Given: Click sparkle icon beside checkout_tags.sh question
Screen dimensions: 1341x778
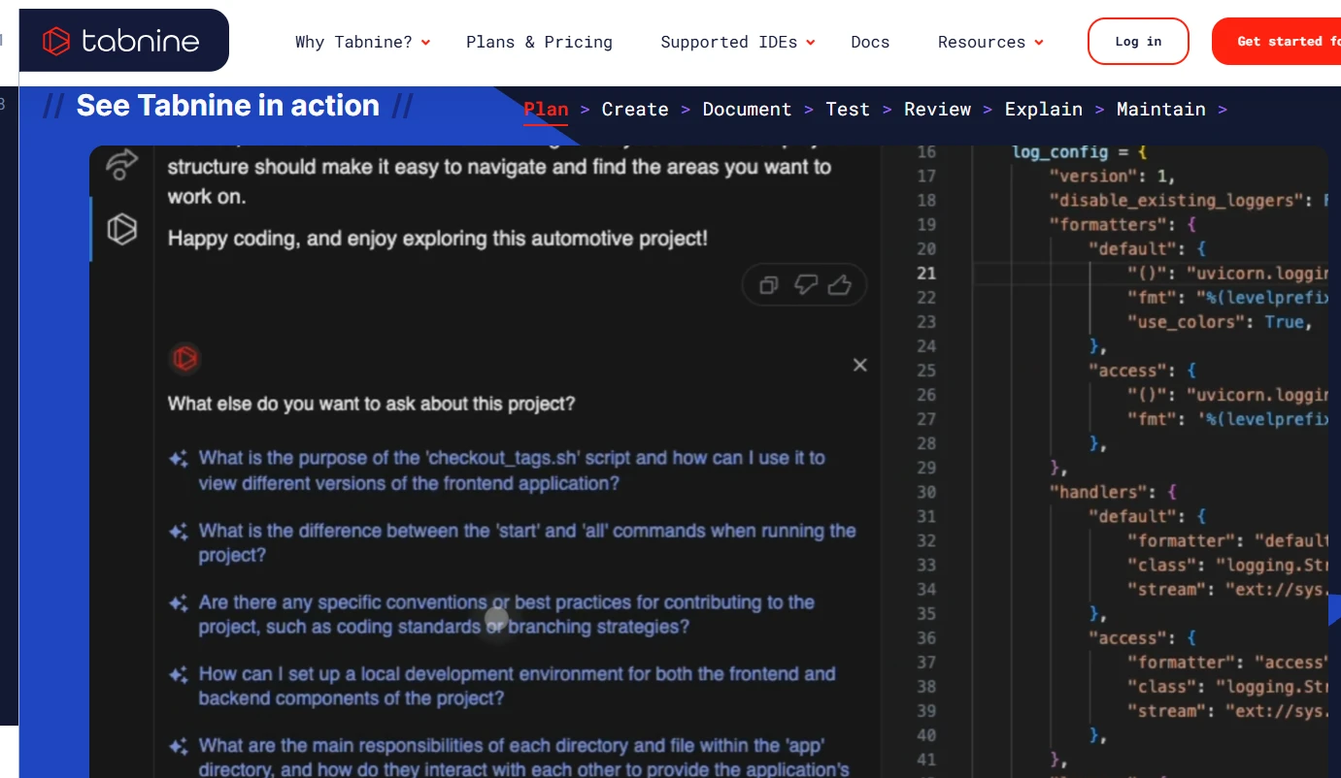Looking at the screenshot, I should click(179, 459).
